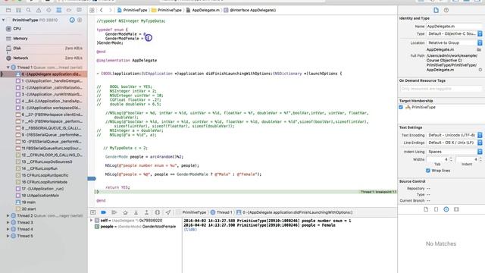
Task: Show Object library
Action: pos(446,209)
